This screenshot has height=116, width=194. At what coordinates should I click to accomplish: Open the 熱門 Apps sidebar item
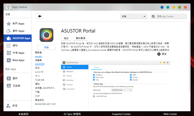click(18, 24)
